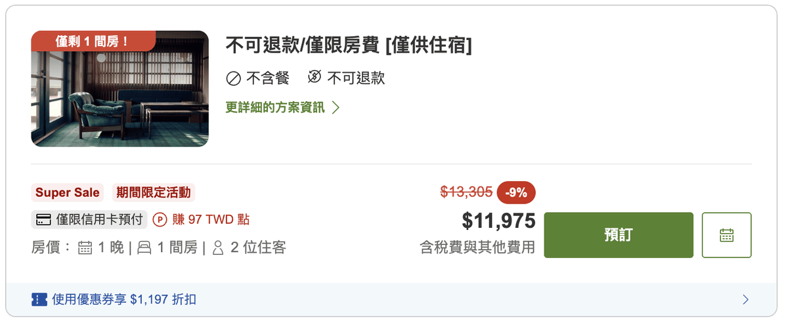Click the calendar icon button beside 預訂
Viewport: 788px width, 327px height.
coord(726,235)
